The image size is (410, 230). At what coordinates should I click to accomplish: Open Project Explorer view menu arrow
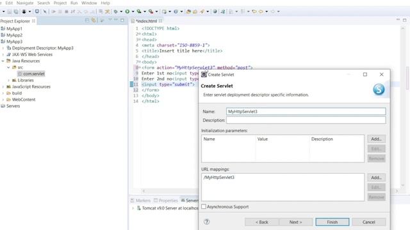(110, 20)
